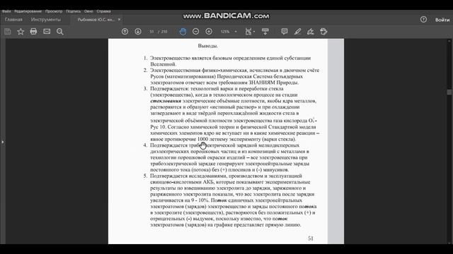453x254 pixels.
Task: Open the Fill and Sign tool
Action: 311,32
